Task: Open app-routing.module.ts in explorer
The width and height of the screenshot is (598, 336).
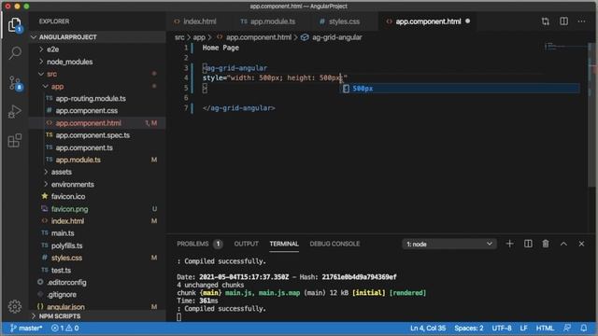Action: coord(91,99)
